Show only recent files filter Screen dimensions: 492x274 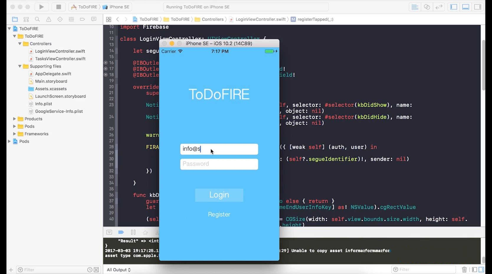click(90, 270)
